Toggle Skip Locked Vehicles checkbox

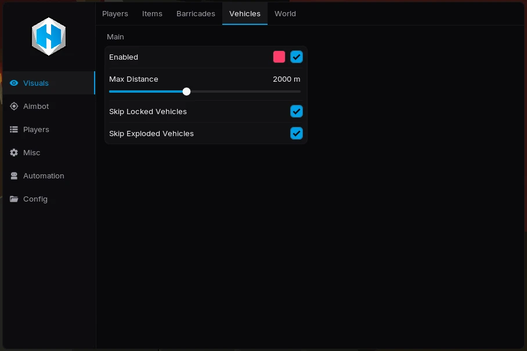pyautogui.click(x=297, y=111)
